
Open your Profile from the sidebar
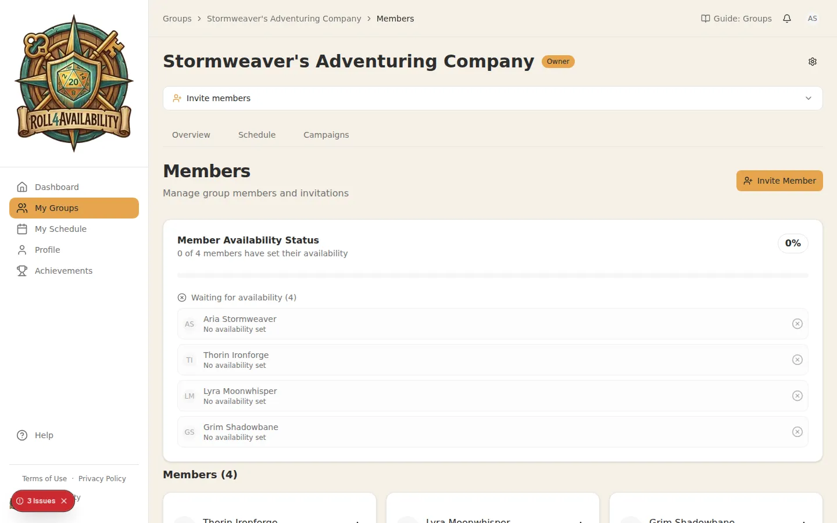[x=46, y=249]
